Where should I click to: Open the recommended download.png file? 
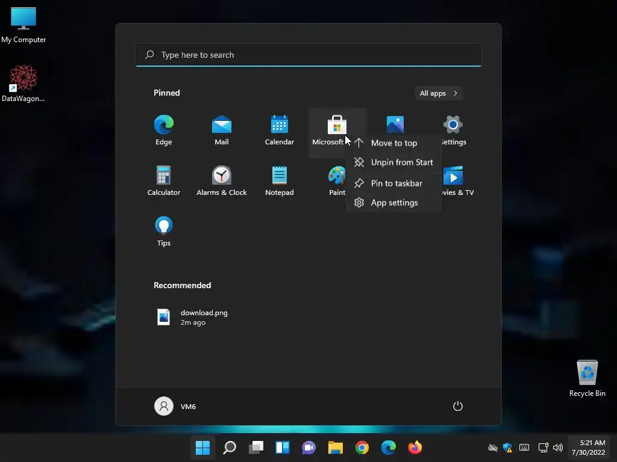pyautogui.click(x=192, y=318)
